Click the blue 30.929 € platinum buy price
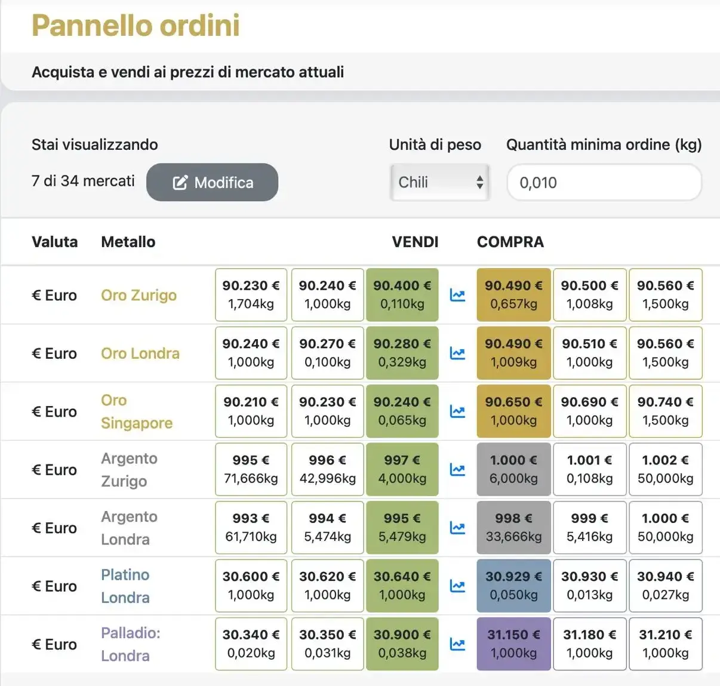The width and height of the screenshot is (720, 686). click(513, 586)
